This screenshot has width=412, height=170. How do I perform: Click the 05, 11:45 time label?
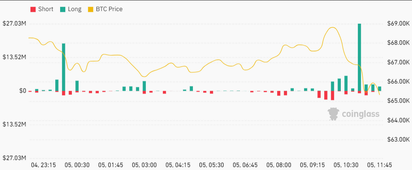coord(380,165)
